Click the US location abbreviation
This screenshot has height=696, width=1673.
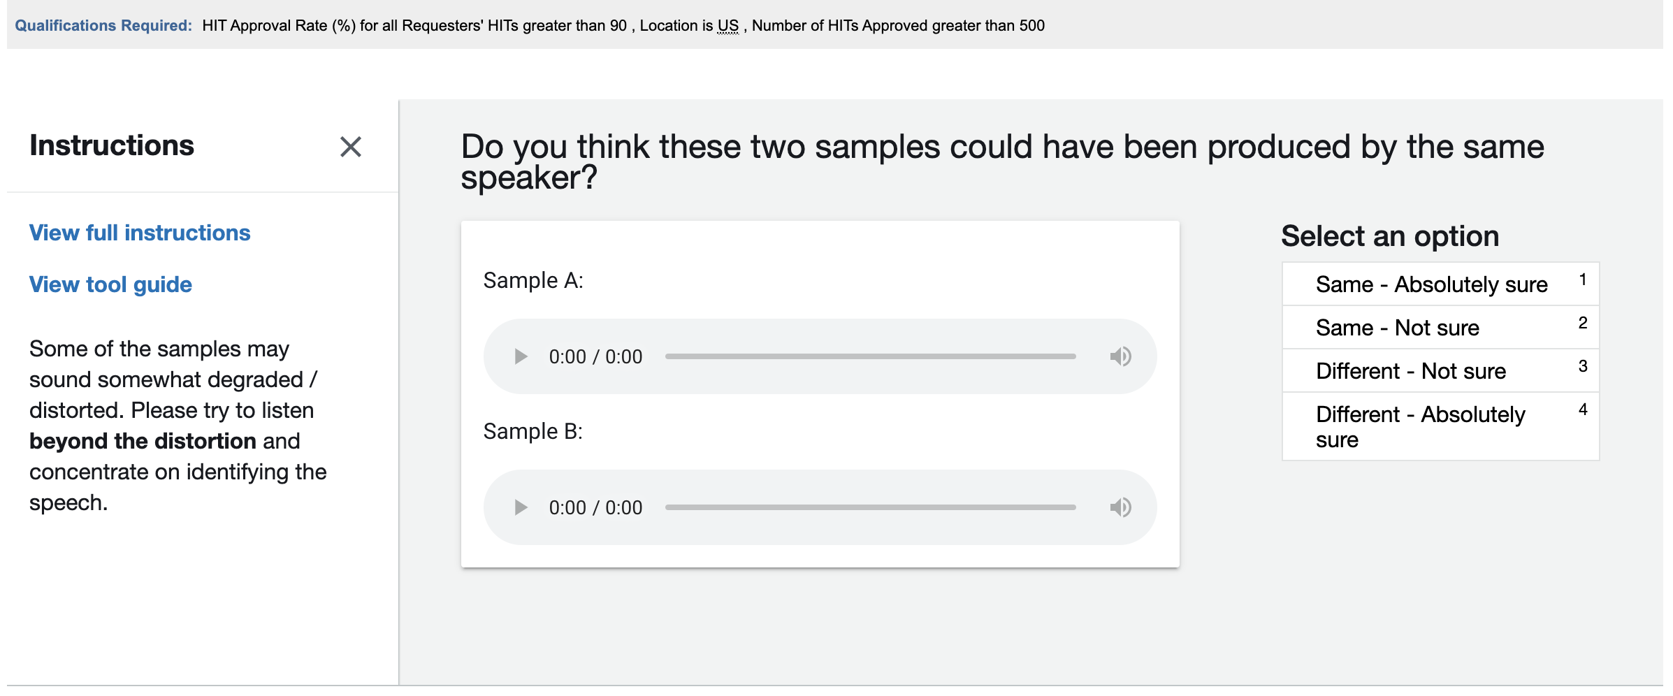pyautogui.click(x=727, y=26)
